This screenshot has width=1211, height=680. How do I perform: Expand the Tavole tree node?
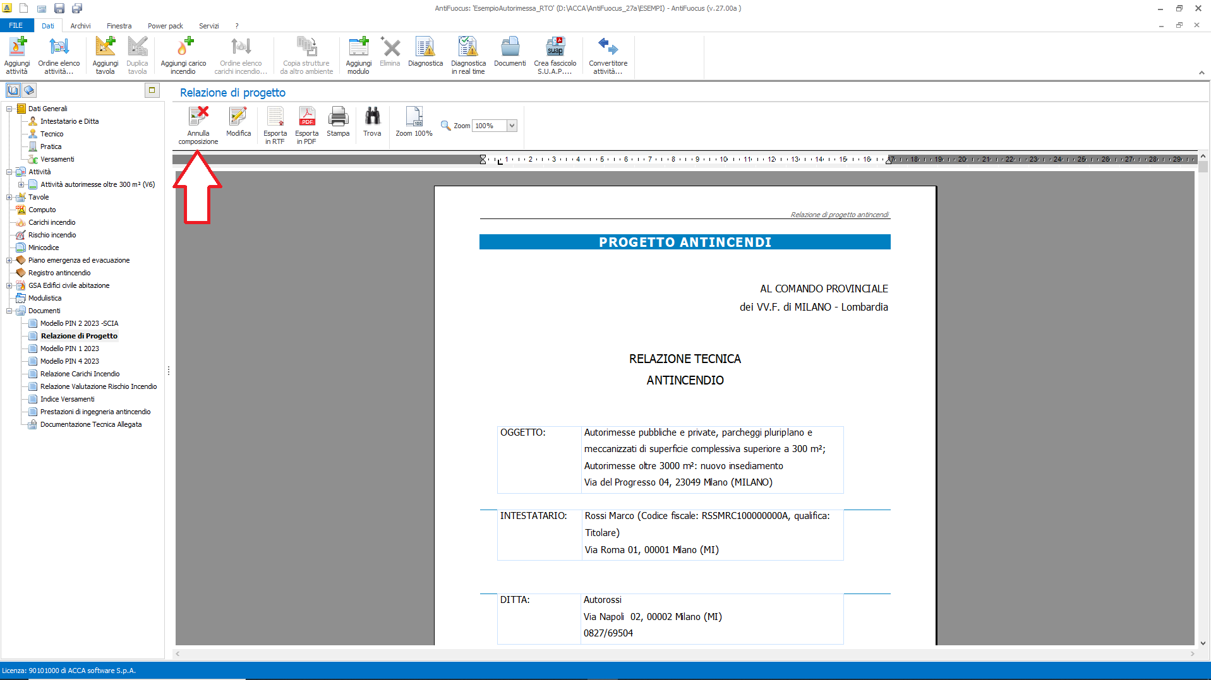click(x=9, y=197)
